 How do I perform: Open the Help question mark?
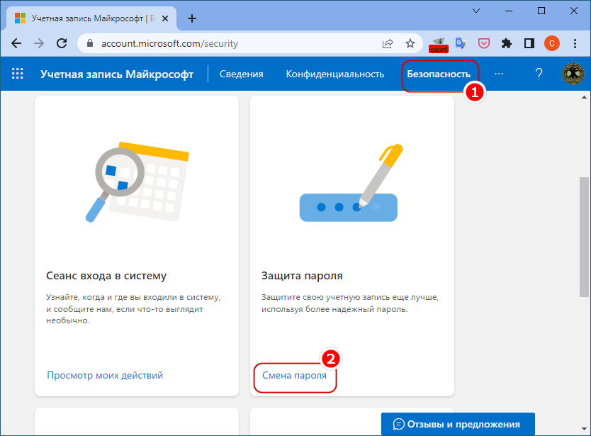click(x=539, y=74)
